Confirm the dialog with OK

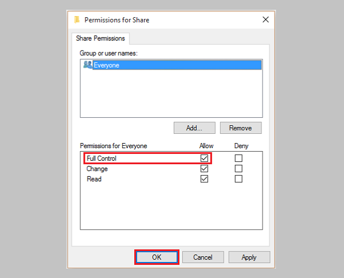157,257
